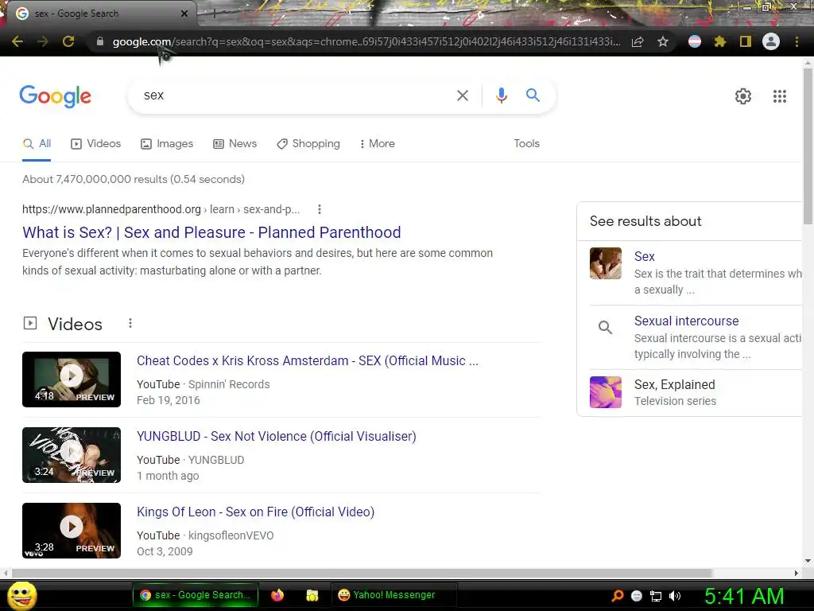814x611 pixels.
Task: Open the Chrome profile avatar
Action: tap(771, 41)
